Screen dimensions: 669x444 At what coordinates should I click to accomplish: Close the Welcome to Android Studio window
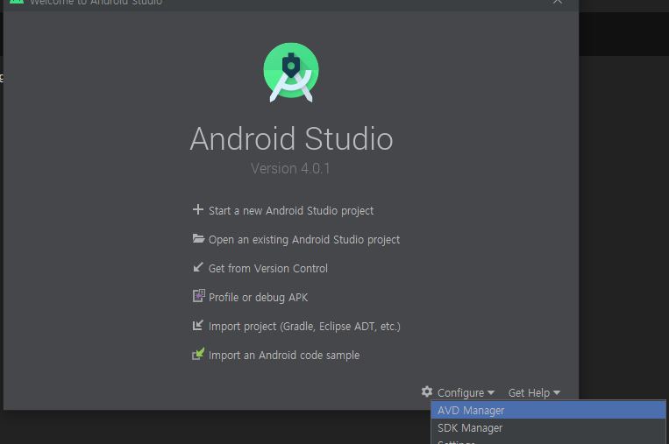pos(558,2)
